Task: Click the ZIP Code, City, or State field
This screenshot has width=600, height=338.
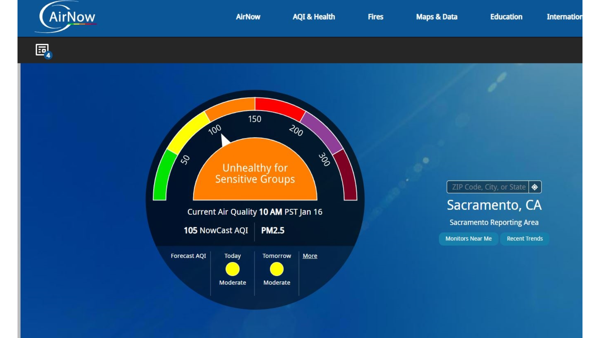Action: coord(487,187)
